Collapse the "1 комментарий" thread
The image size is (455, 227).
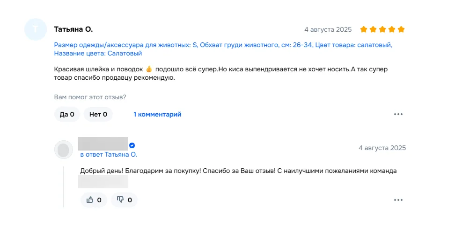(x=157, y=114)
